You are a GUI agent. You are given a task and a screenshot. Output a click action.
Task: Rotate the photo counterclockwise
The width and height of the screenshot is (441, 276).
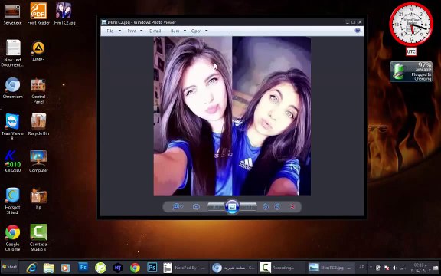coord(266,207)
